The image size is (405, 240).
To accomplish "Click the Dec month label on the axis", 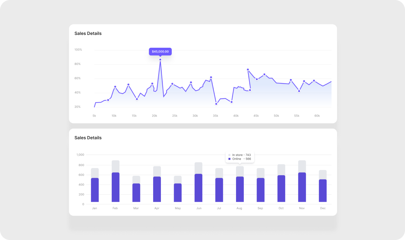I will click(323, 208).
